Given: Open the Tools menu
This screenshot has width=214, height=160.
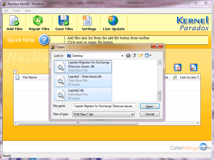Looking at the screenshot, I should (17, 11).
